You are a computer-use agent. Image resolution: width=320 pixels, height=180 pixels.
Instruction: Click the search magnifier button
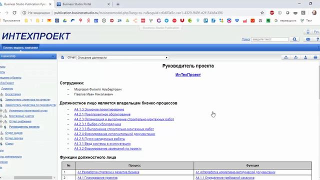pyautogui.click(x=294, y=39)
